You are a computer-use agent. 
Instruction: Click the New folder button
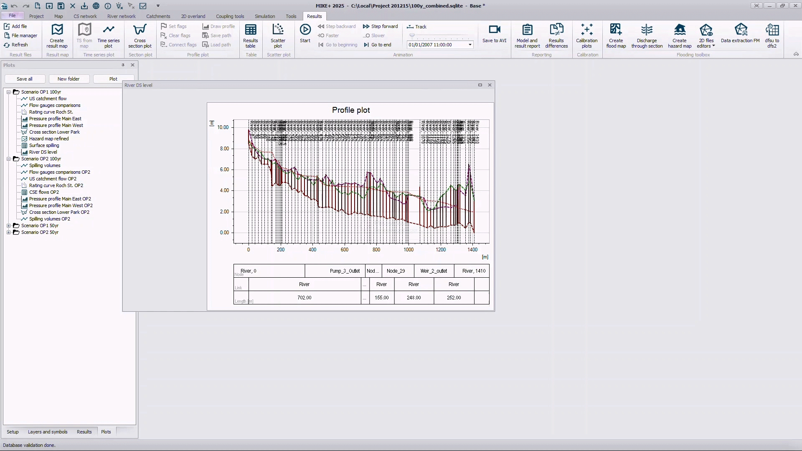tap(69, 79)
